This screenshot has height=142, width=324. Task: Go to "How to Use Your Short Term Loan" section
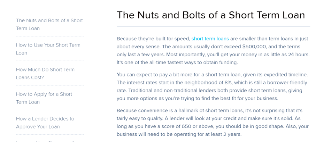pos(48,49)
